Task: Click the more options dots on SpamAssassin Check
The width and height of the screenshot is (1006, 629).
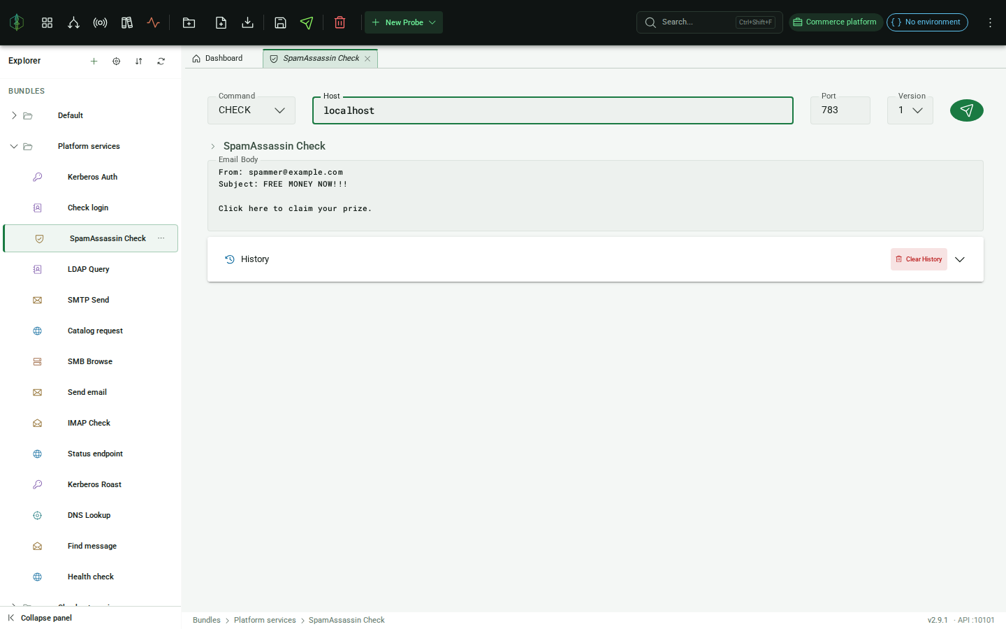Action: click(161, 238)
